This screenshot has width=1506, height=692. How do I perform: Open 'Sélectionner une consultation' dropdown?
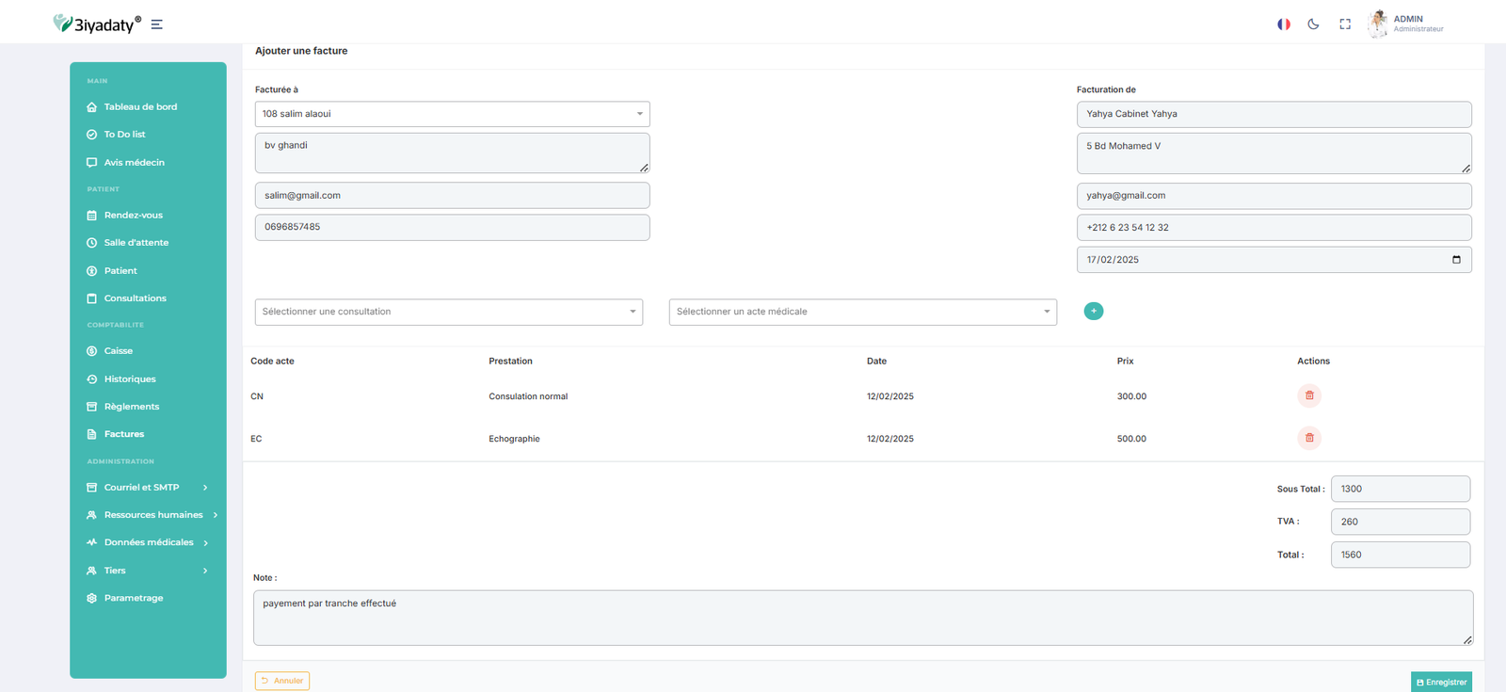(448, 312)
